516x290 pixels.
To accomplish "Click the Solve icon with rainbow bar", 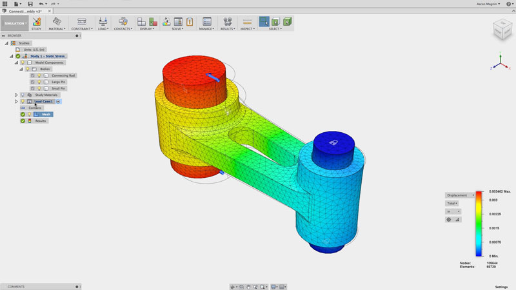I will tap(166, 22).
